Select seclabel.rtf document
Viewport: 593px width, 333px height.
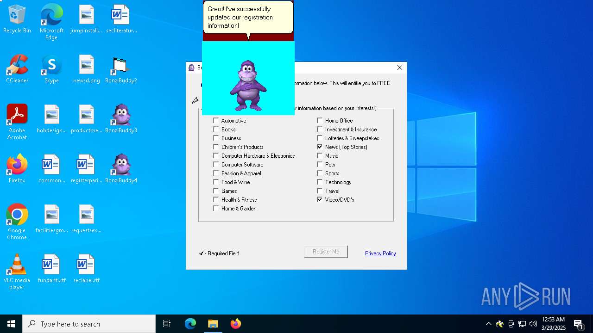pyautogui.click(x=86, y=269)
